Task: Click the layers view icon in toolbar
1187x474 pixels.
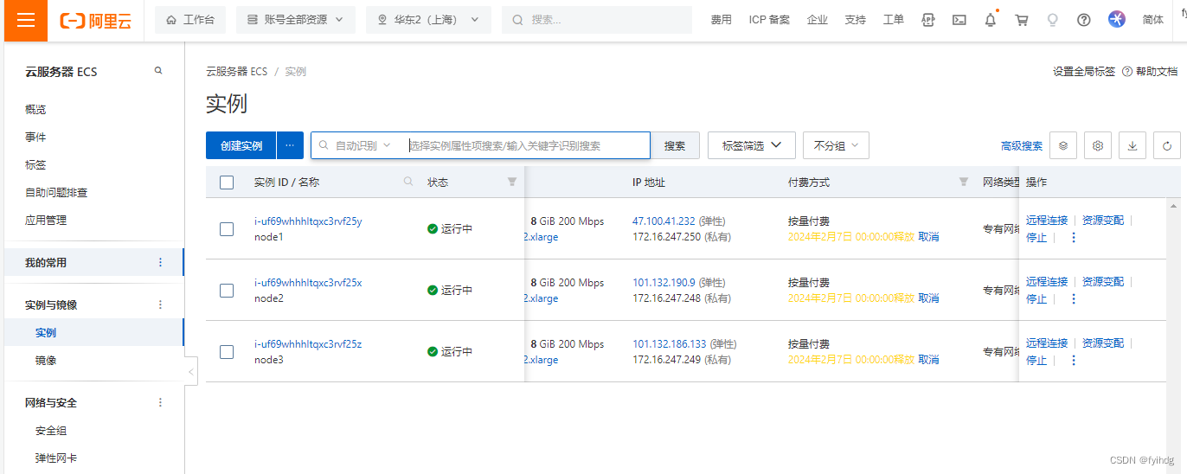Action: point(1062,146)
